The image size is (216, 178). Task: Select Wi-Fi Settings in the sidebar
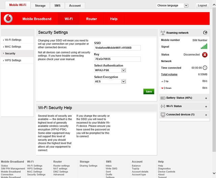coord(17,40)
